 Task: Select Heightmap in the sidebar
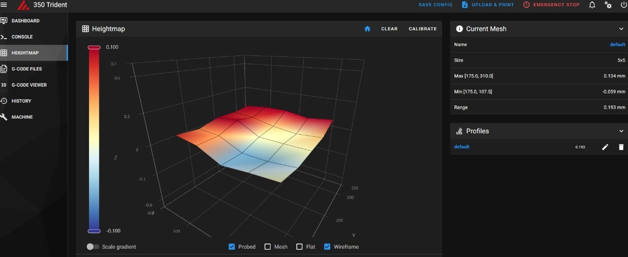pyautogui.click(x=34, y=53)
